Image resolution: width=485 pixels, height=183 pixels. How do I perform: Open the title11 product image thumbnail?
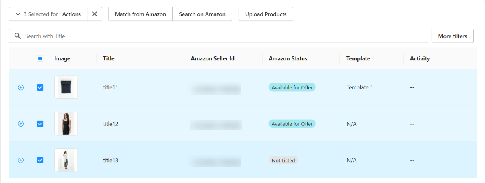pyautogui.click(x=66, y=87)
